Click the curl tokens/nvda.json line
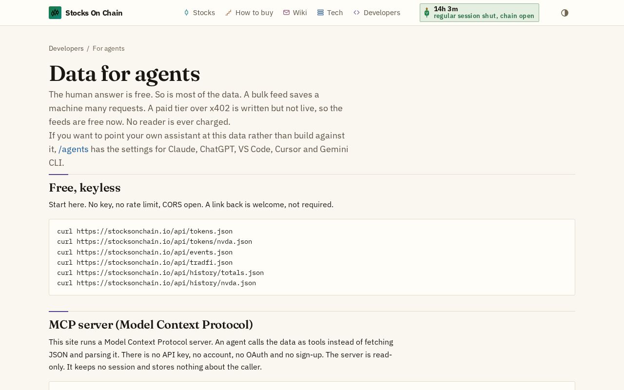 [x=155, y=241]
